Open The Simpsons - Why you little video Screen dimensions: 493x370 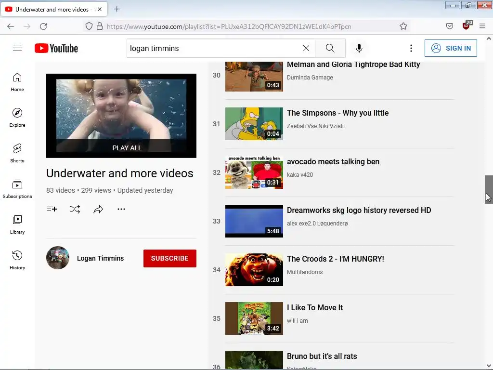coord(337,113)
